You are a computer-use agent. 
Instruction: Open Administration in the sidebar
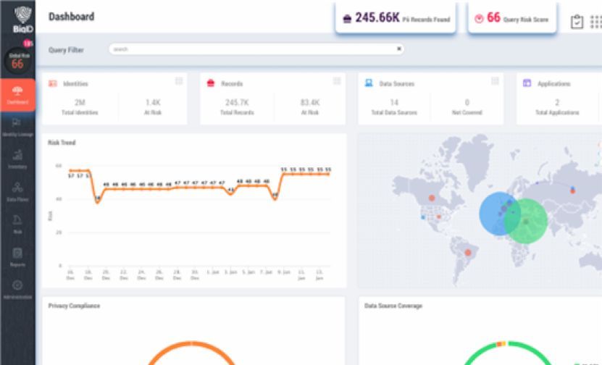click(17, 290)
